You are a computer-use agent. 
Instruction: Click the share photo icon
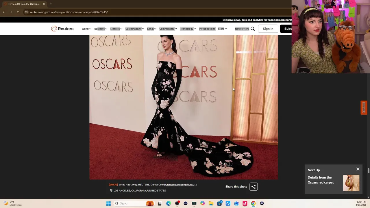click(x=254, y=187)
